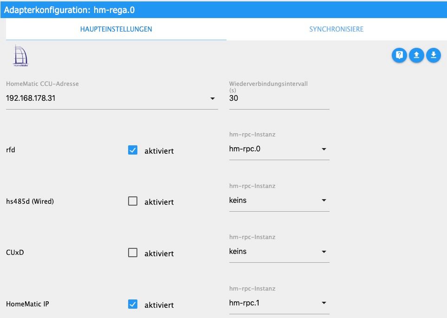This screenshot has width=447, height=318.
Task: Click the aktiviert label next to rfd
Action: coord(159,151)
